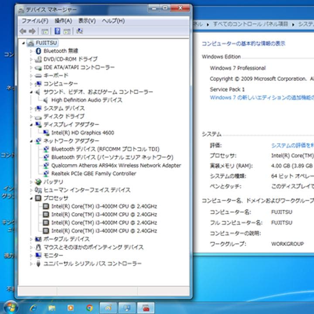Open the ヘルプ(H) menu

pos(113,20)
